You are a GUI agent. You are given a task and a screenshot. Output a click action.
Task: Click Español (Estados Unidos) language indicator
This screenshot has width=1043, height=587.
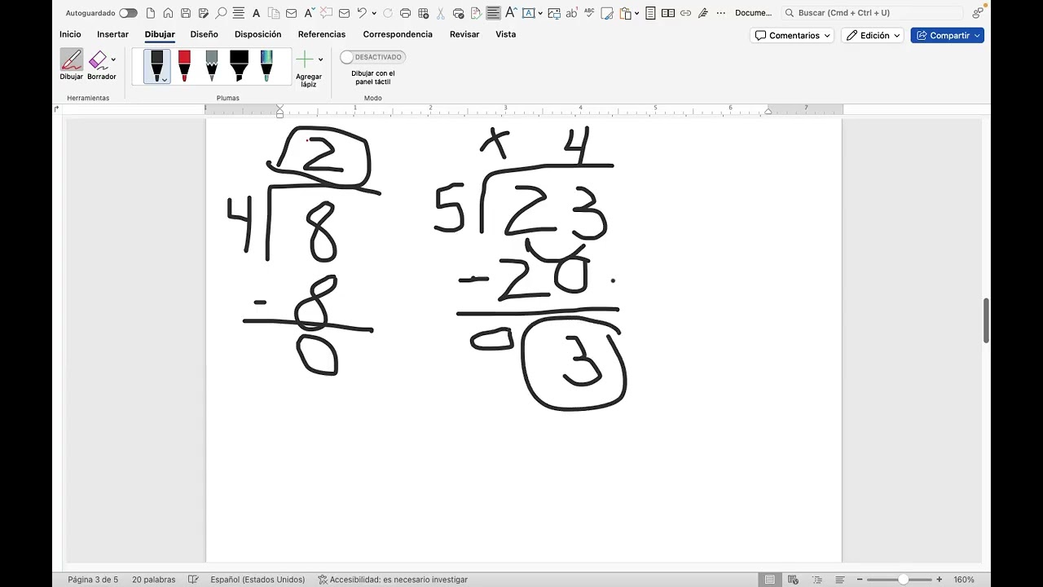click(x=257, y=580)
